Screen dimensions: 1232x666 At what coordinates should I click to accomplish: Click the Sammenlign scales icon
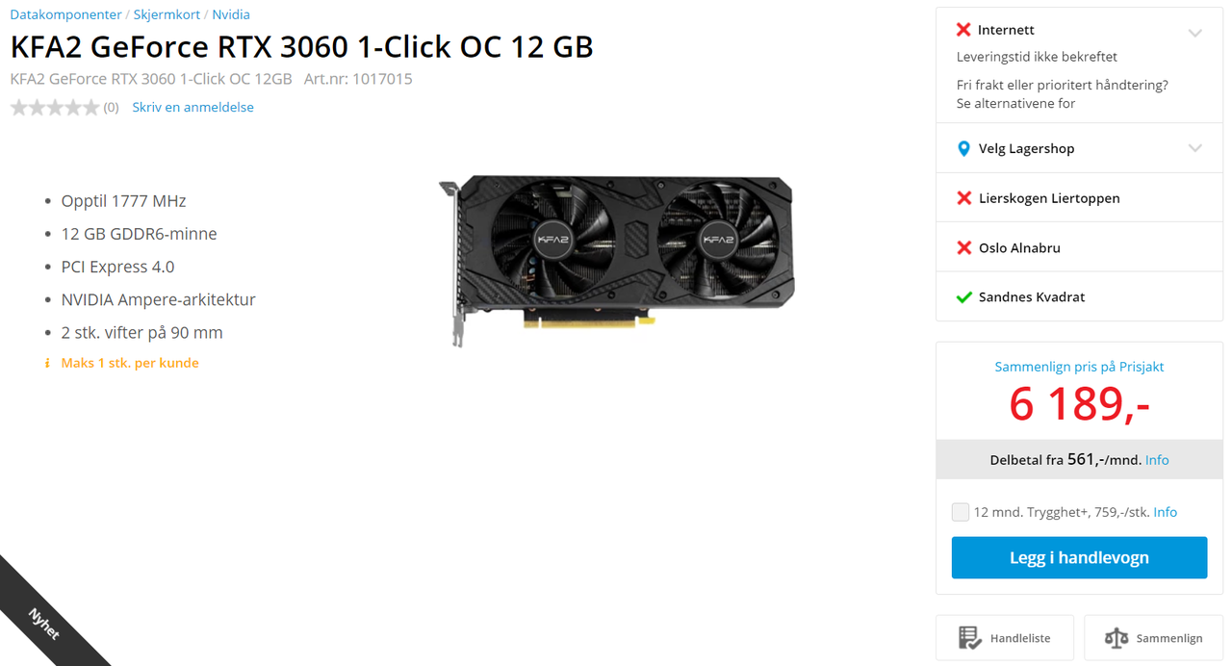click(x=1116, y=638)
